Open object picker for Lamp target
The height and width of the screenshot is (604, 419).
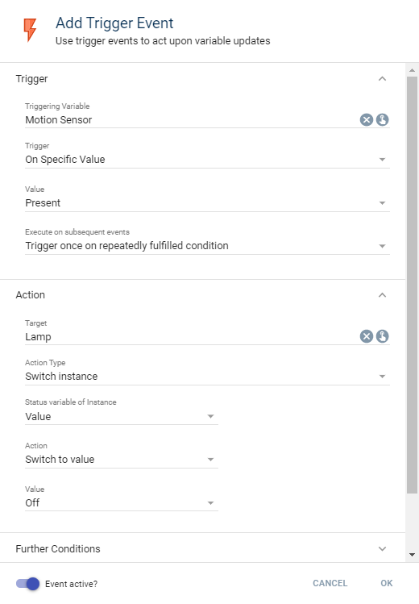pyautogui.click(x=382, y=336)
